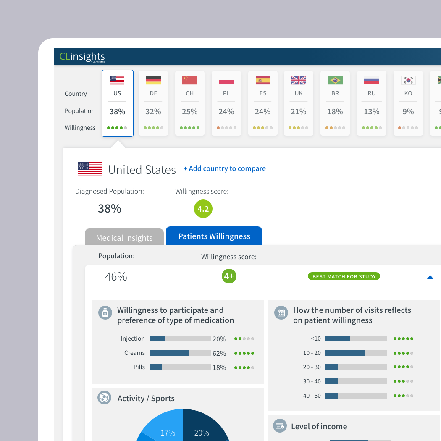Click the UK flag icon

[x=299, y=80]
